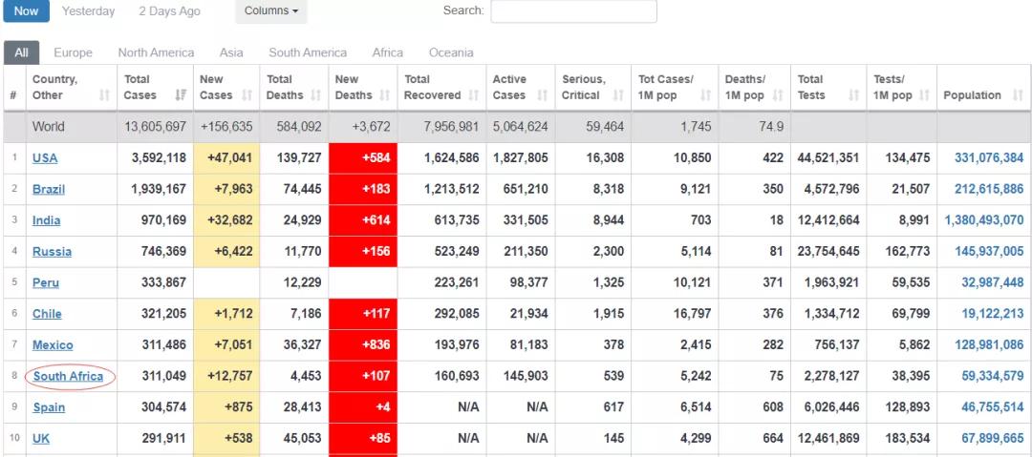The height and width of the screenshot is (457, 1032).
Task: Click New Deaths column sort icon
Action: [x=386, y=95]
